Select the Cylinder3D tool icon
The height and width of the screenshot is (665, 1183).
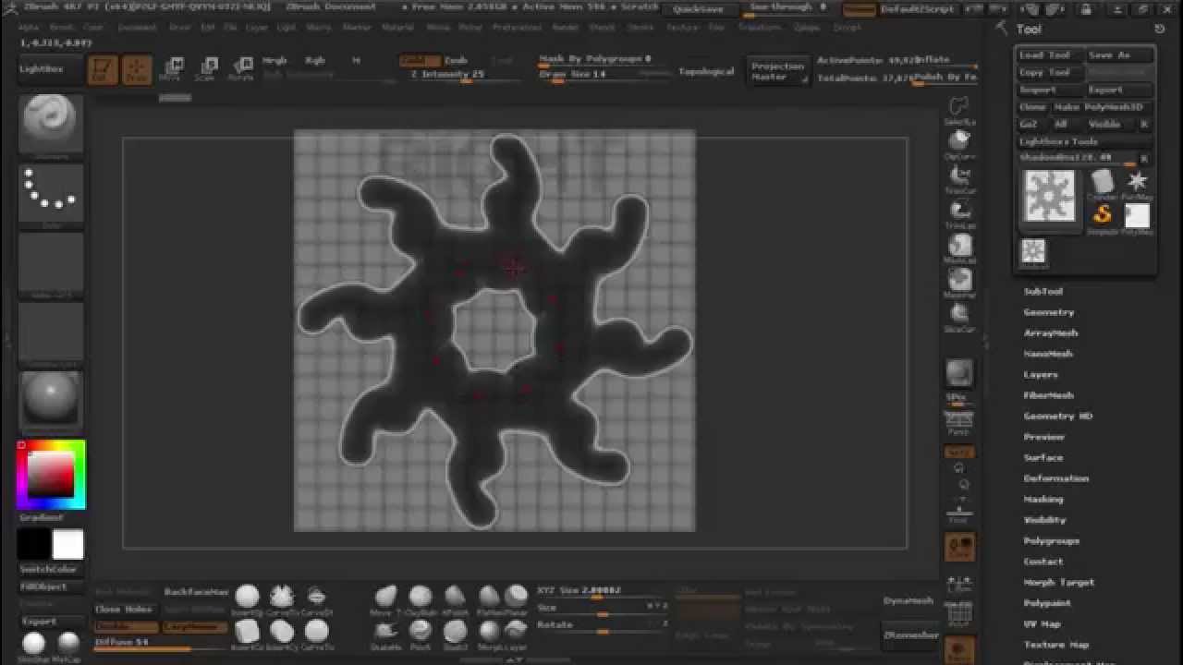1102,184
